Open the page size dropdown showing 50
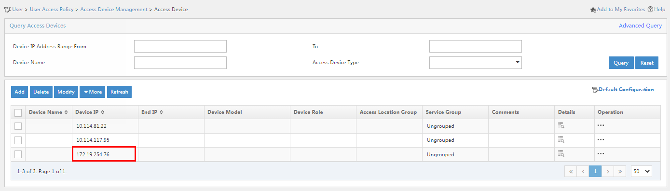Viewport: 670px width, 191px height. coord(641,171)
